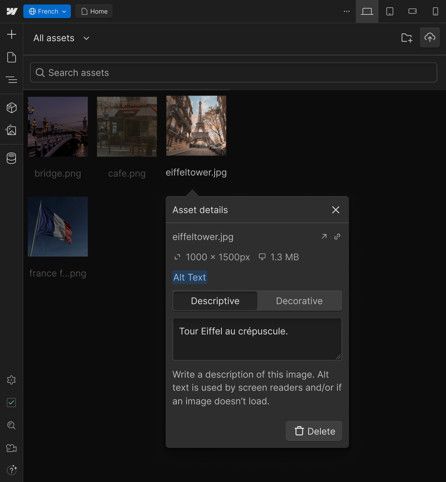Switch to mobile portrait breakpoint
Image resolution: width=446 pixels, height=482 pixels.
pos(435,11)
